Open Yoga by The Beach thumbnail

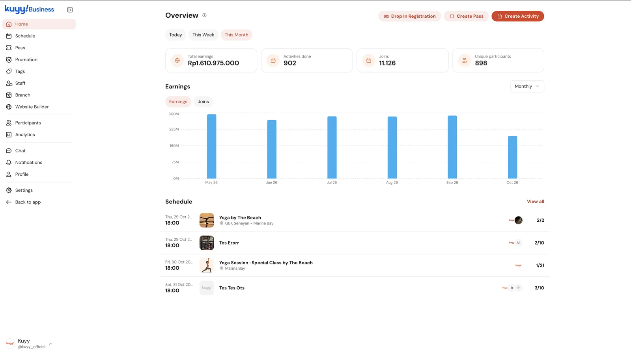coord(207,220)
